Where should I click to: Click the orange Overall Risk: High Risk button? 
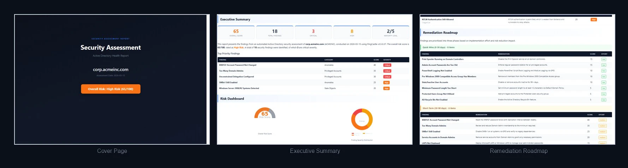click(111, 89)
